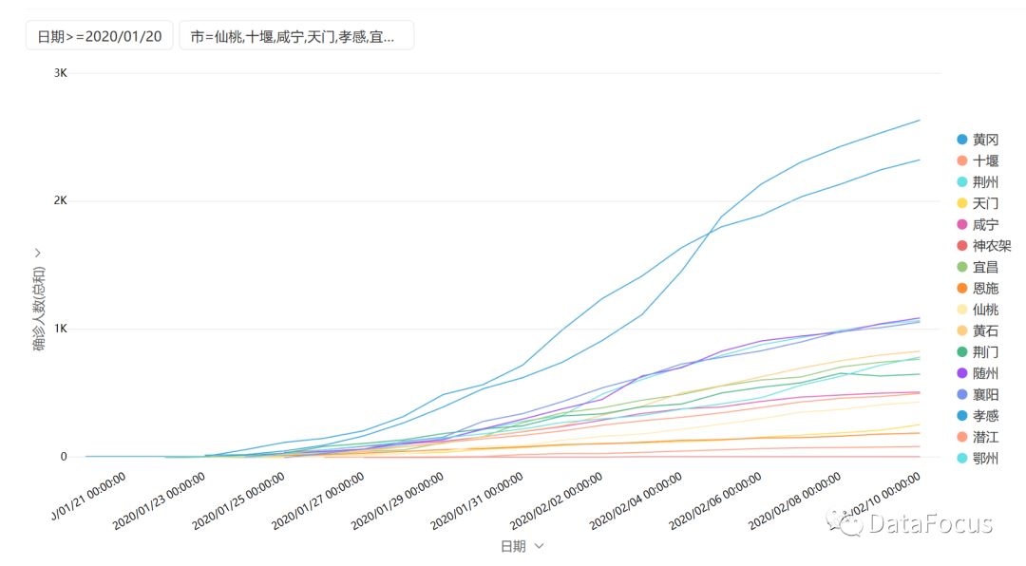Click the orange dot beside 恩施
Viewport: 1026px width, 566px height.
(962, 288)
